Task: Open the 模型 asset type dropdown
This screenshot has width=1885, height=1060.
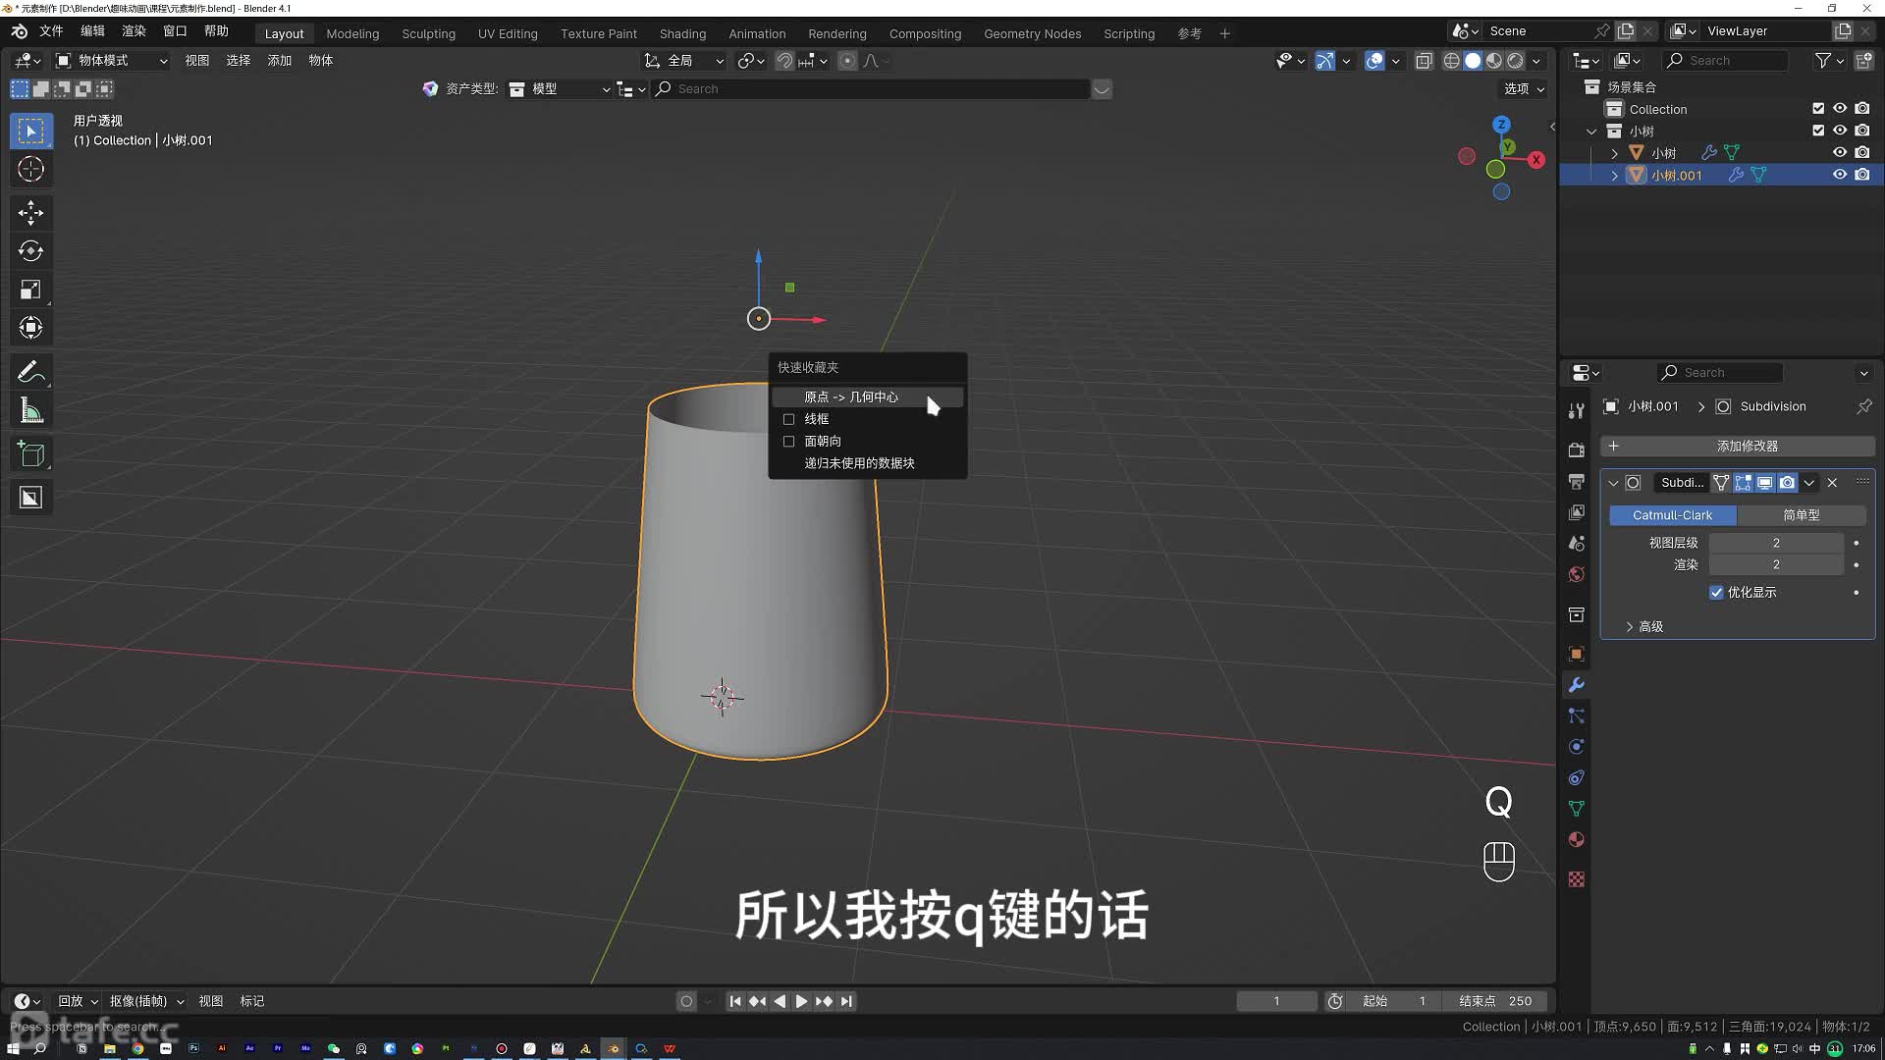Action: point(561,89)
